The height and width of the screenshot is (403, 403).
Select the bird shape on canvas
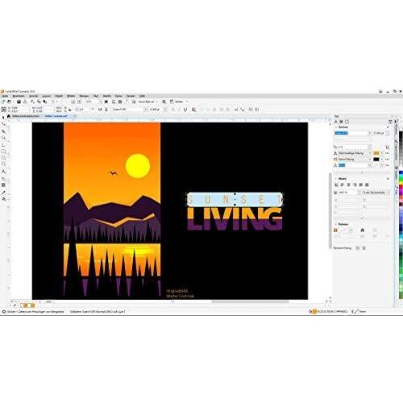pos(114,172)
